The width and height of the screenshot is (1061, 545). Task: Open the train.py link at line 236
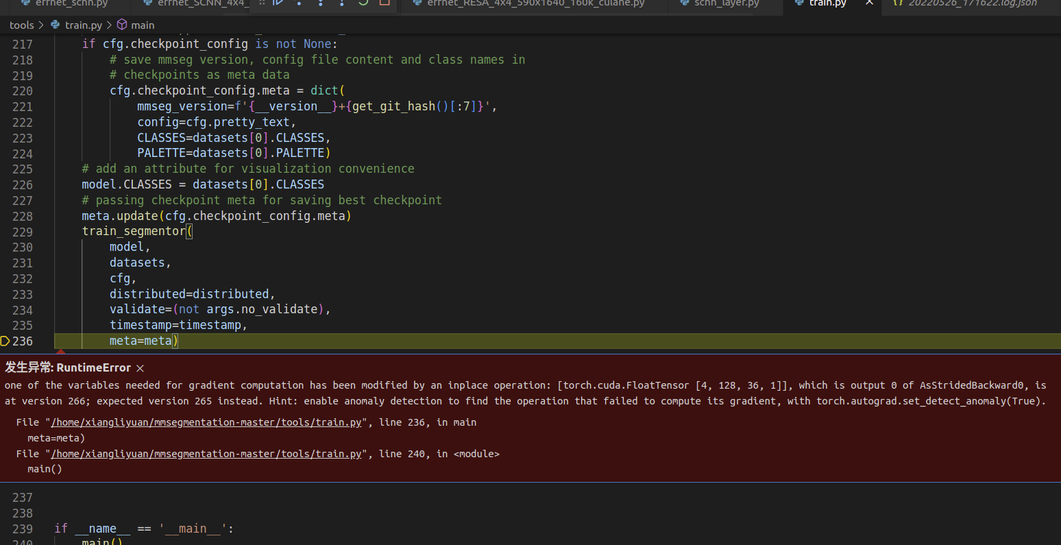[205, 422]
